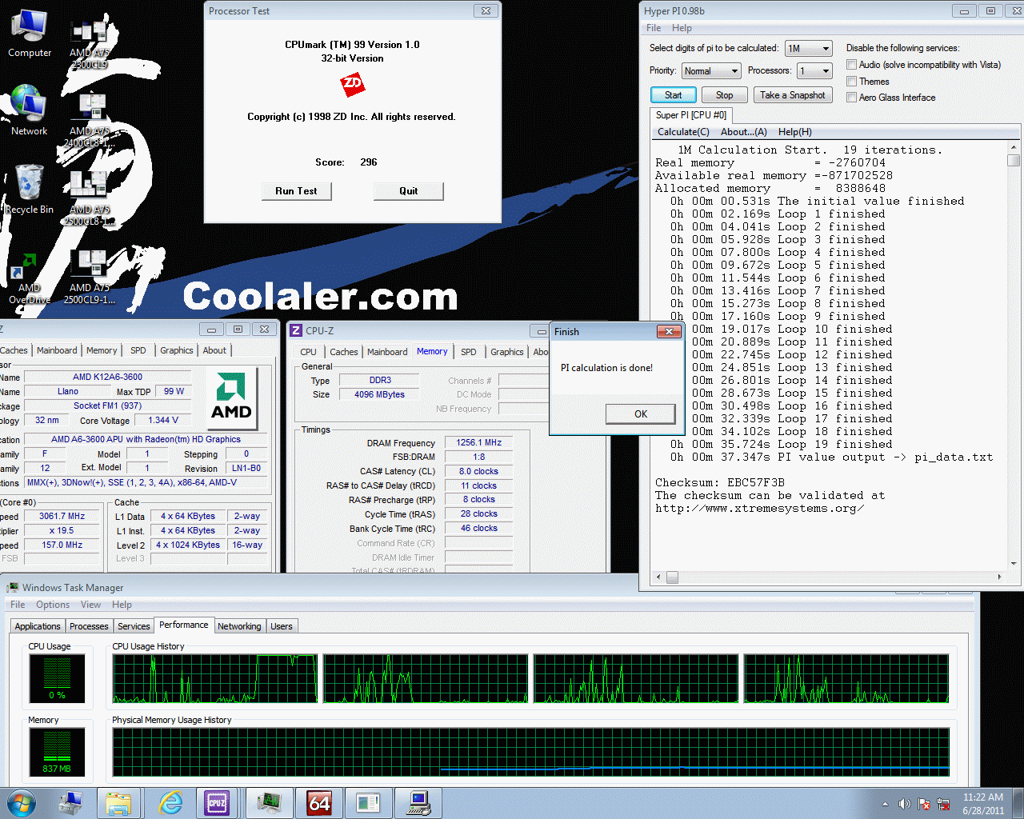This screenshot has width=1024, height=819.
Task: Launch AMD OverDrive desktop shortcut
Action: pyautogui.click(x=30, y=278)
